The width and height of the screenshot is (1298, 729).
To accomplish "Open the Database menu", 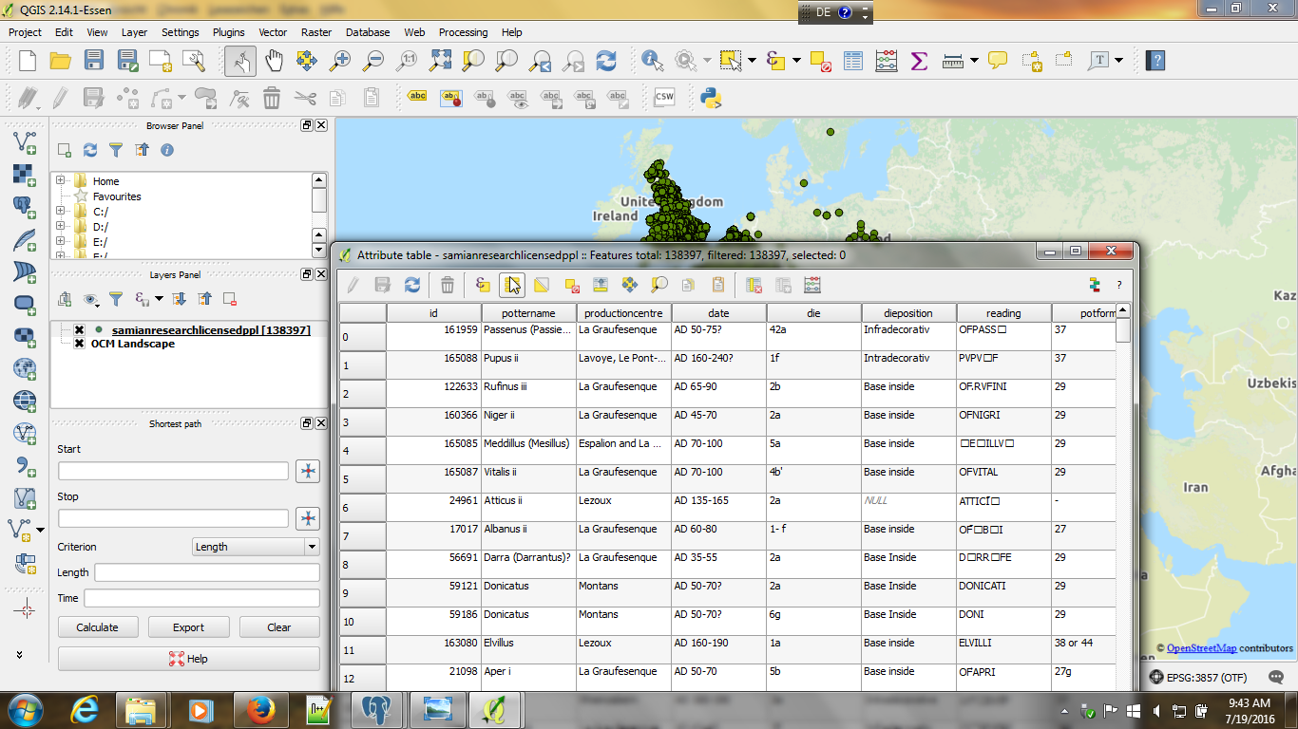I will point(368,32).
